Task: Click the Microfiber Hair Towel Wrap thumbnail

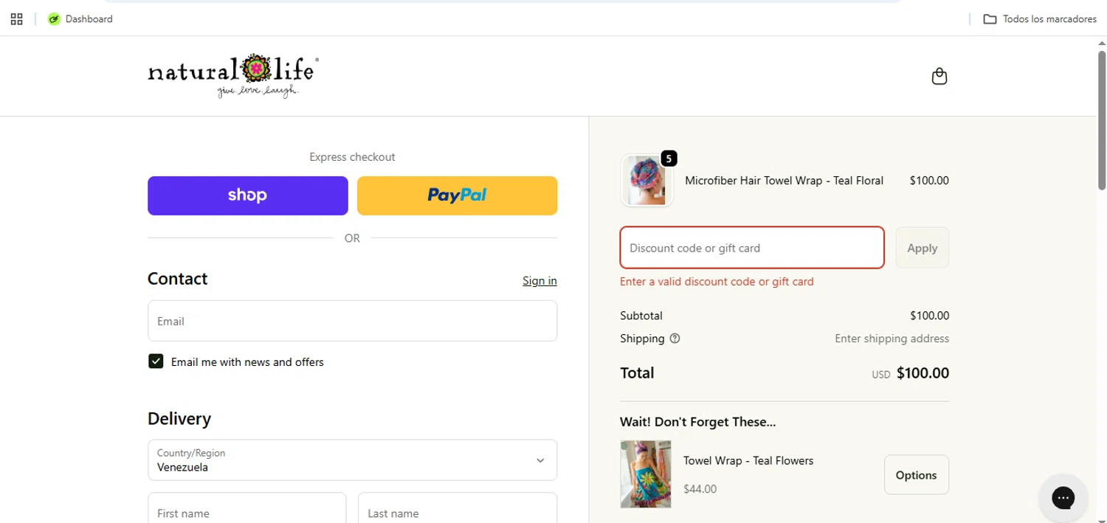Action: [x=647, y=180]
